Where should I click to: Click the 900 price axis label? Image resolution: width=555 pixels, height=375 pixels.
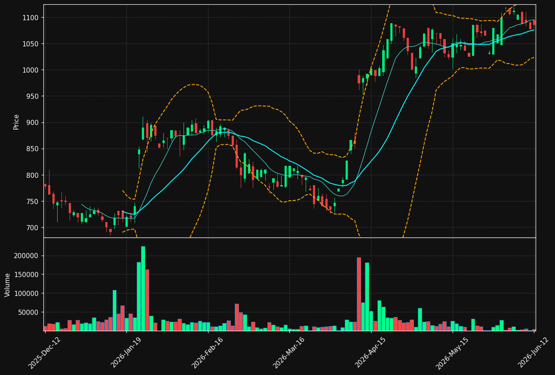coord(33,123)
